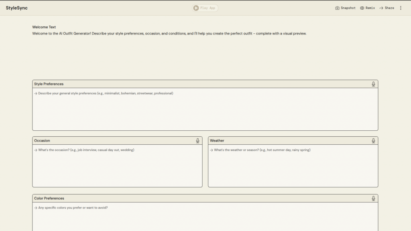Image resolution: width=411 pixels, height=231 pixels.
Task: Click inside the Occasion text field
Action: [117, 166]
